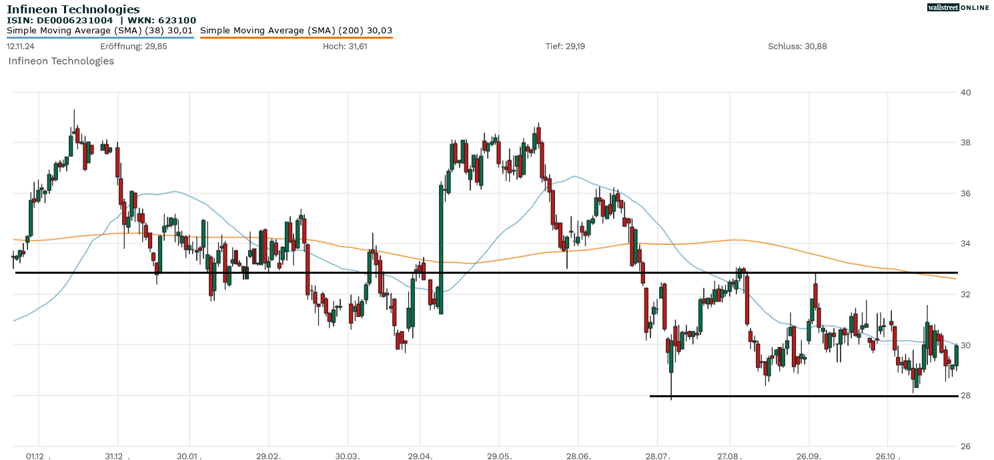This screenshot has height=460, width=994.
Task: Click the orange SMA (200) legend underline
Action: coord(296,37)
